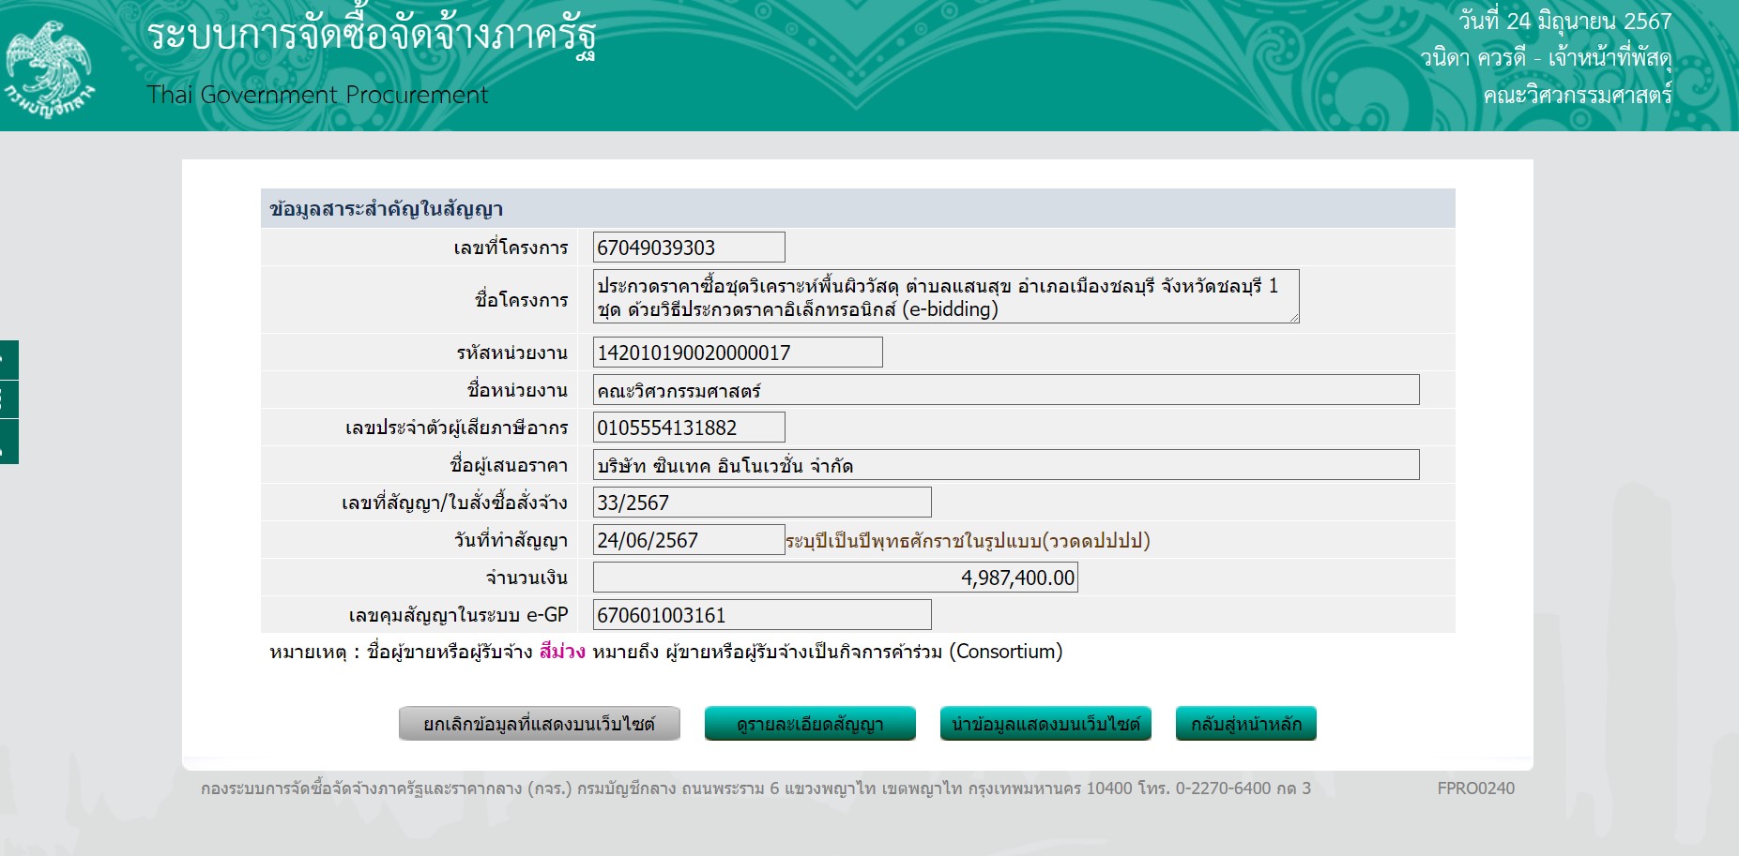
Task: Click the bottom tab on the left edge
Action: click(x=8, y=442)
